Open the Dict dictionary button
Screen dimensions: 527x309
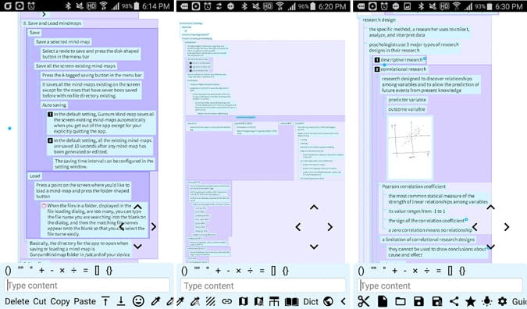311,301
